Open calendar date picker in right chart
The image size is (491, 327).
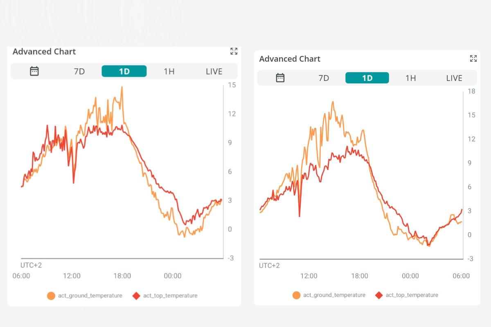click(280, 78)
